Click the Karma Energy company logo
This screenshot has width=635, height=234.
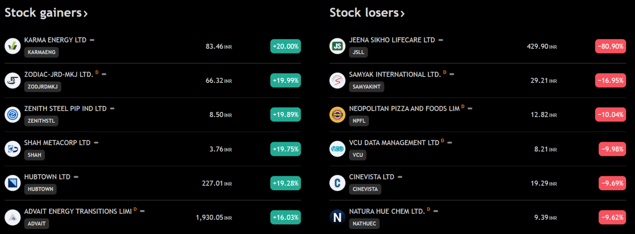[12, 46]
